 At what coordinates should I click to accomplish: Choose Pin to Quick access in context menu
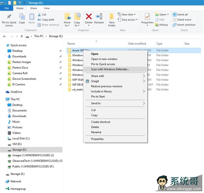tap(115, 64)
